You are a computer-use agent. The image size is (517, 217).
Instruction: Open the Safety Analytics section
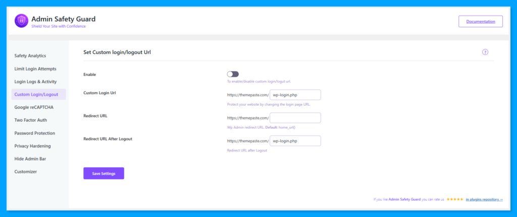tap(30, 56)
